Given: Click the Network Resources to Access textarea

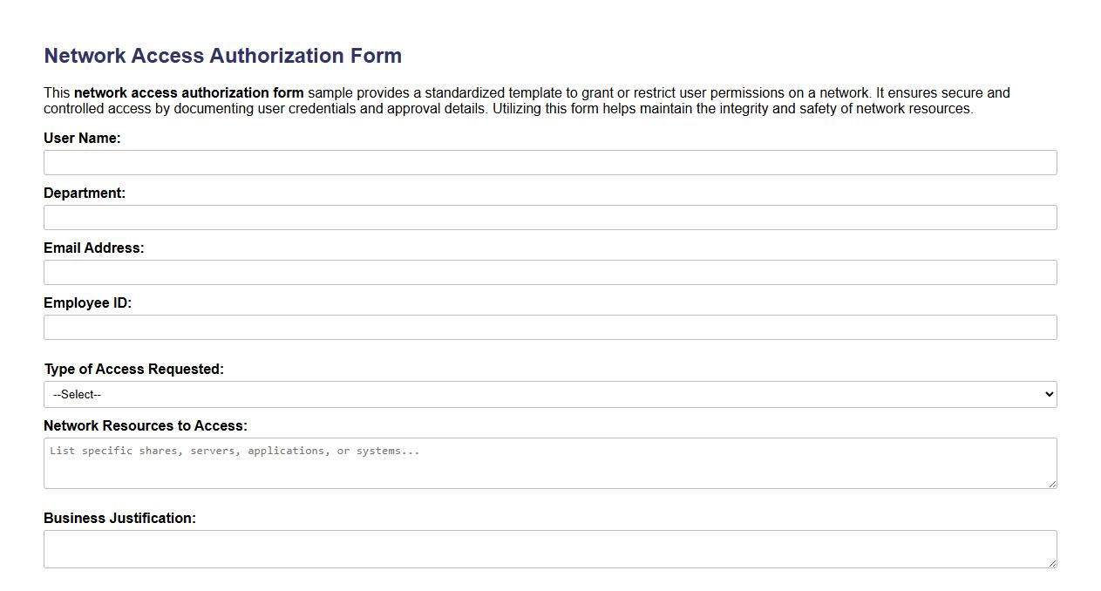Looking at the screenshot, I should pos(549,463).
